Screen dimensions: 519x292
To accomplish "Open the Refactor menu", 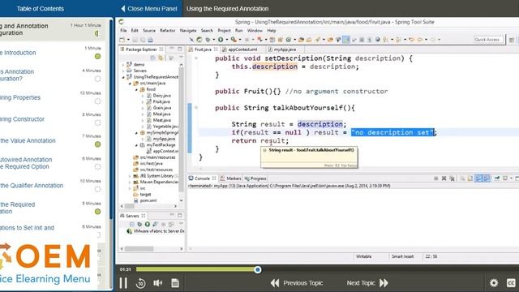I will [x=168, y=31].
